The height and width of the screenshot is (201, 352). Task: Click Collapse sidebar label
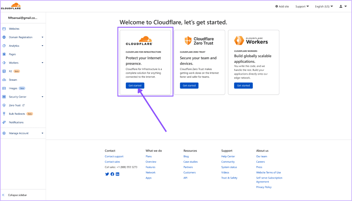coord(17,195)
